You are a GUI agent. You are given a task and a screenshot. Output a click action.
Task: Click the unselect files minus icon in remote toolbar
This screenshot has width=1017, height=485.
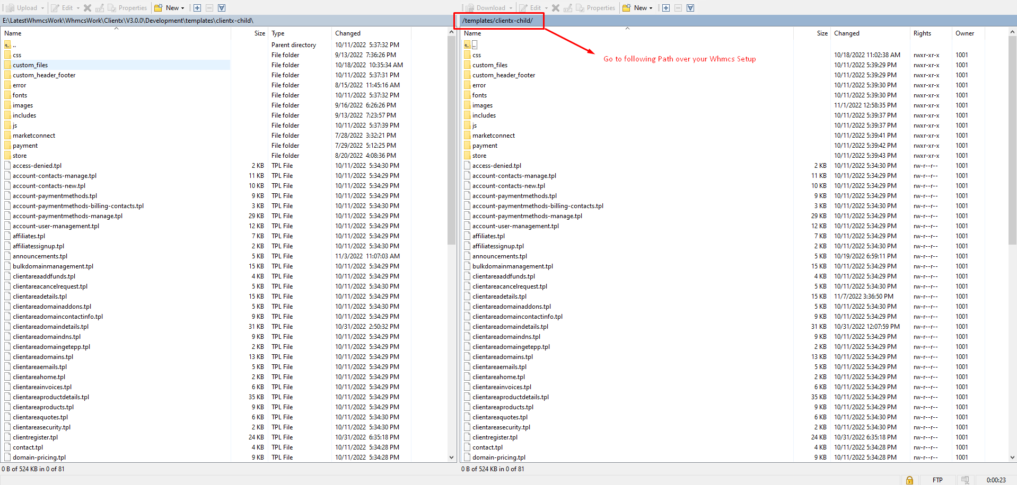tap(678, 8)
